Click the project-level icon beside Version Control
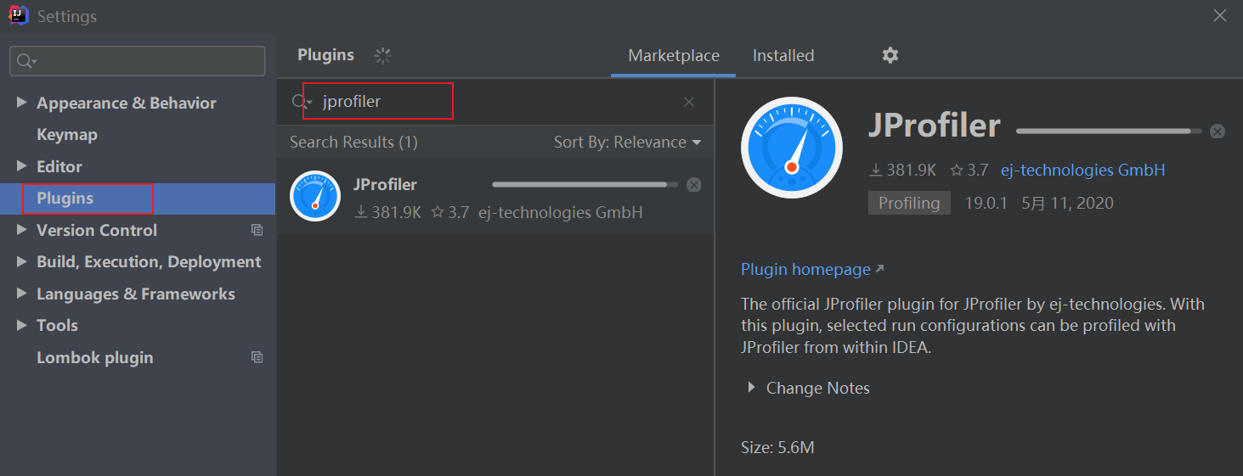Viewport: 1243px width, 476px height. click(x=257, y=230)
